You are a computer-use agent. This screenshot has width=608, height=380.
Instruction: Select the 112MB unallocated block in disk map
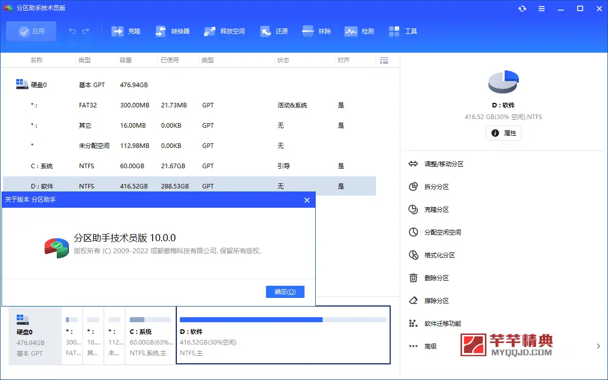pyautogui.click(x=114, y=335)
